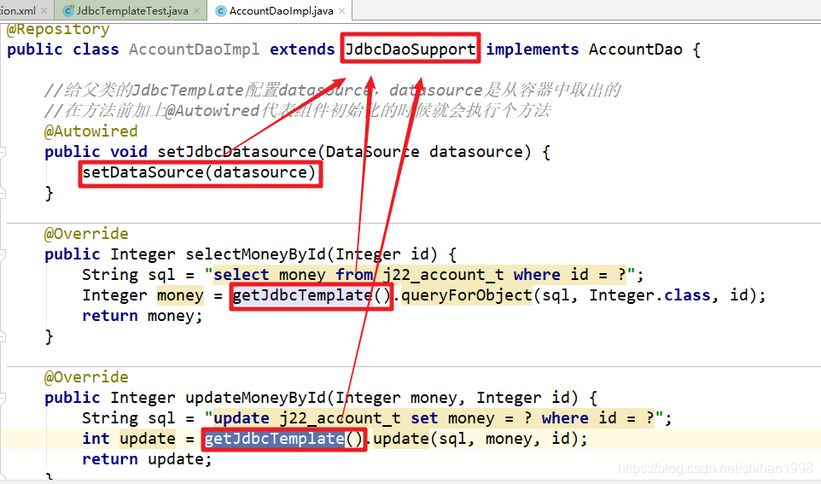Click the update j22_account_t SQL string

point(434,418)
